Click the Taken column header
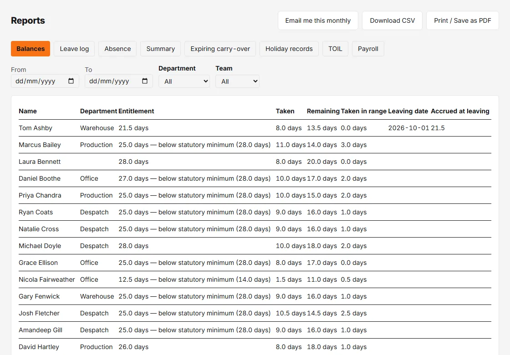Viewport: 510px width, 355px height. [x=285, y=111]
